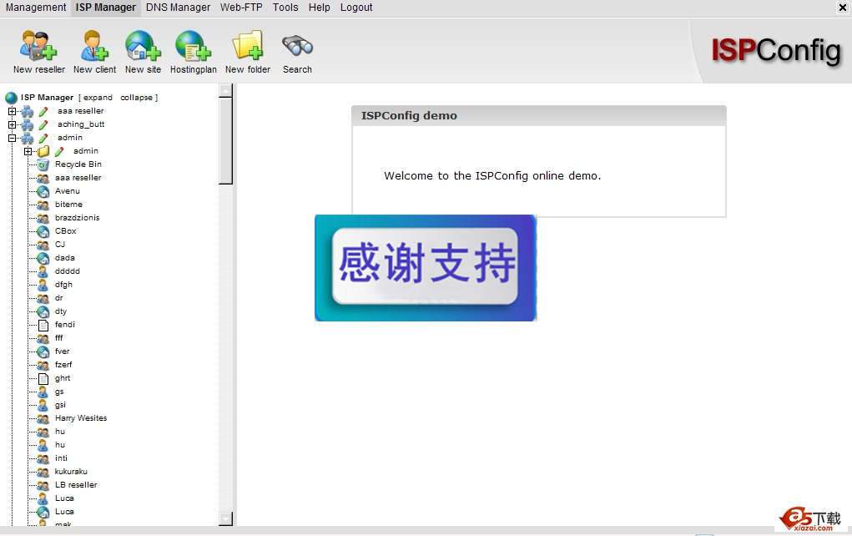The image size is (852, 536).
Task: Click the site globe icon next to dada
Action: tap(43, 258)
